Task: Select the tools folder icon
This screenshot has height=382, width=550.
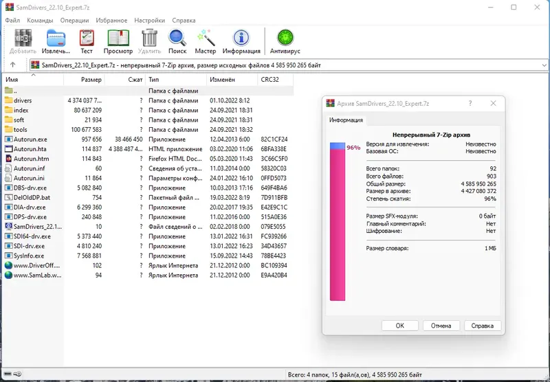Action: (x=8, y=129)
